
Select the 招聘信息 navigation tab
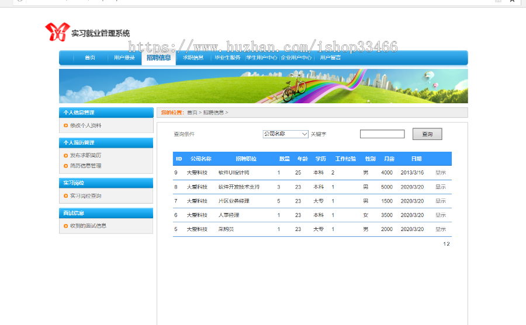158,58
